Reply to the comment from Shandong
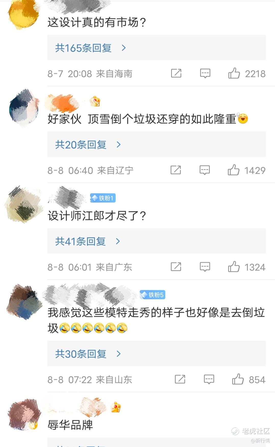275x447 pixels. point(209,379)
